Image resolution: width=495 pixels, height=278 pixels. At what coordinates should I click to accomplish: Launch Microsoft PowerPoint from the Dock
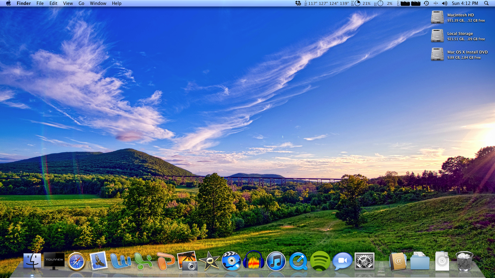(165, 261)
